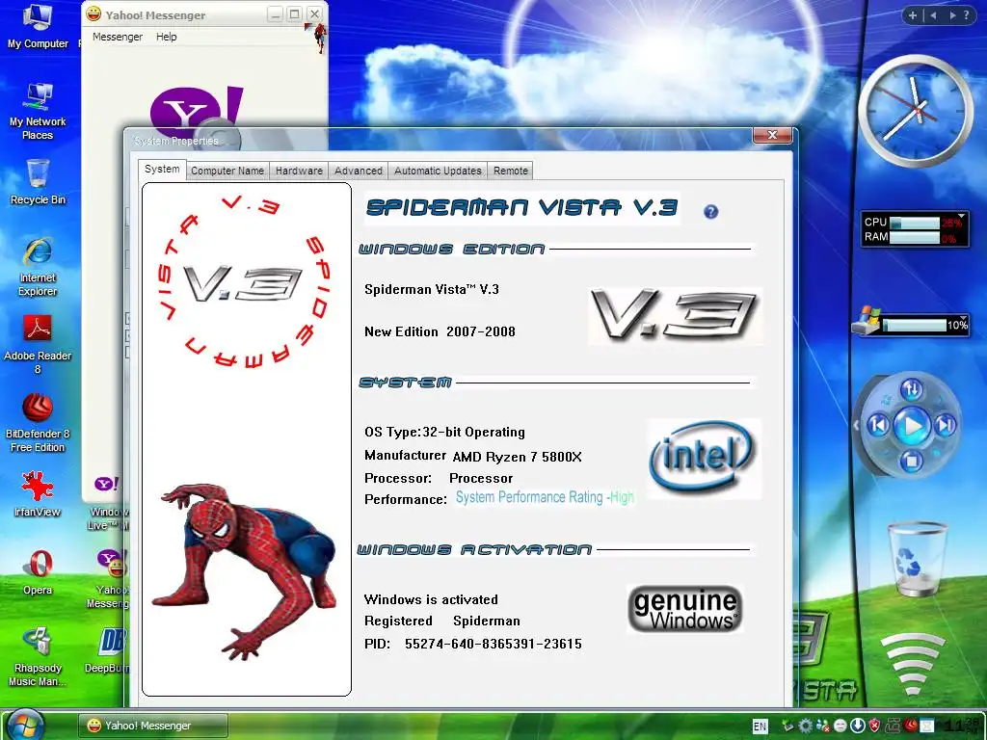Image resolution: width=987 pixels, height=740 pixels.
Task: Open the Hardware tab
Action: 299,171
